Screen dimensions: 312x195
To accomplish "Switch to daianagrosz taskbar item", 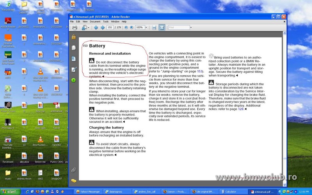I will coord(117,192).
